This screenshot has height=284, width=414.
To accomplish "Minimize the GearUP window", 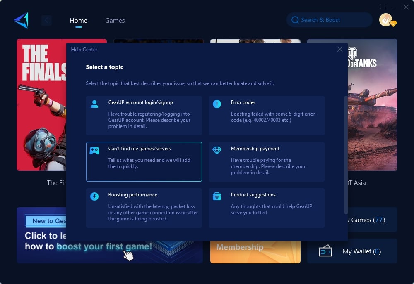I will [x=395, y=7].
